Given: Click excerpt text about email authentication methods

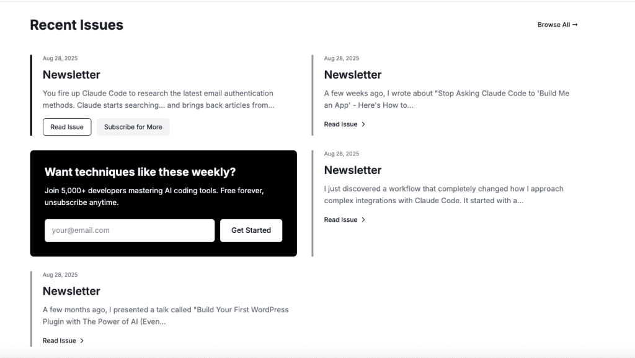Looking at the screenshot, I should (x=158, y=99).
